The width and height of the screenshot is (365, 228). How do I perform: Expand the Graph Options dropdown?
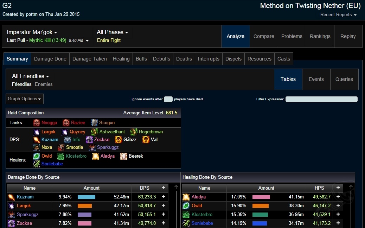pyautogui.click(x=25, y=99)
